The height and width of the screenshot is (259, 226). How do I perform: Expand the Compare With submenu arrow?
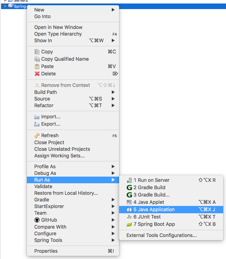click(x=113, y=227)
